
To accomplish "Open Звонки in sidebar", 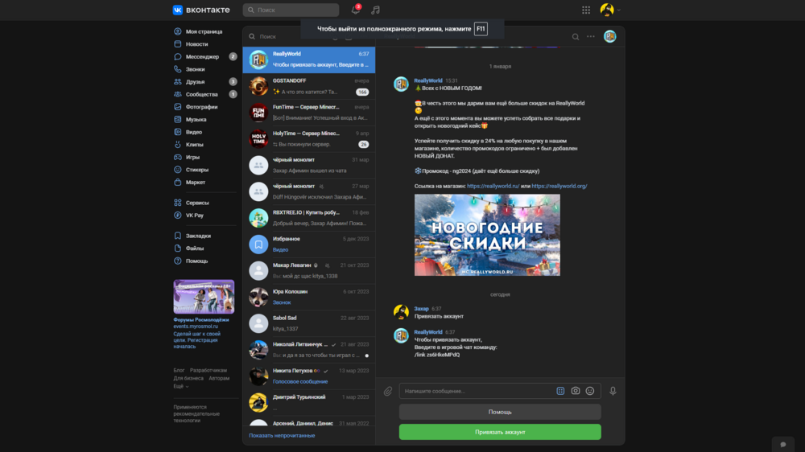I will tap(195, 69).
